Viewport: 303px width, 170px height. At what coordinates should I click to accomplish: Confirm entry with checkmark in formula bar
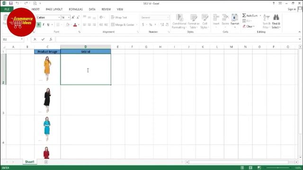[x=43, y=39]
